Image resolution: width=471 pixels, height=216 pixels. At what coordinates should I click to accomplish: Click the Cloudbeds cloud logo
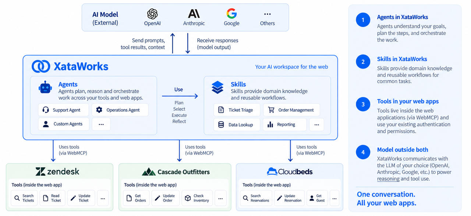pyautogui.click(x=272, y=171)
